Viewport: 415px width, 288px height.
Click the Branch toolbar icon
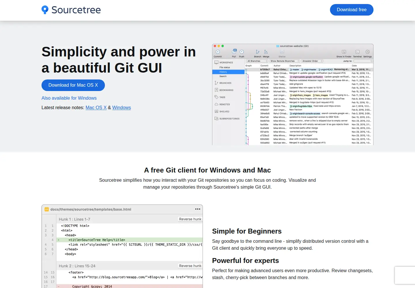tap(257, 52)
